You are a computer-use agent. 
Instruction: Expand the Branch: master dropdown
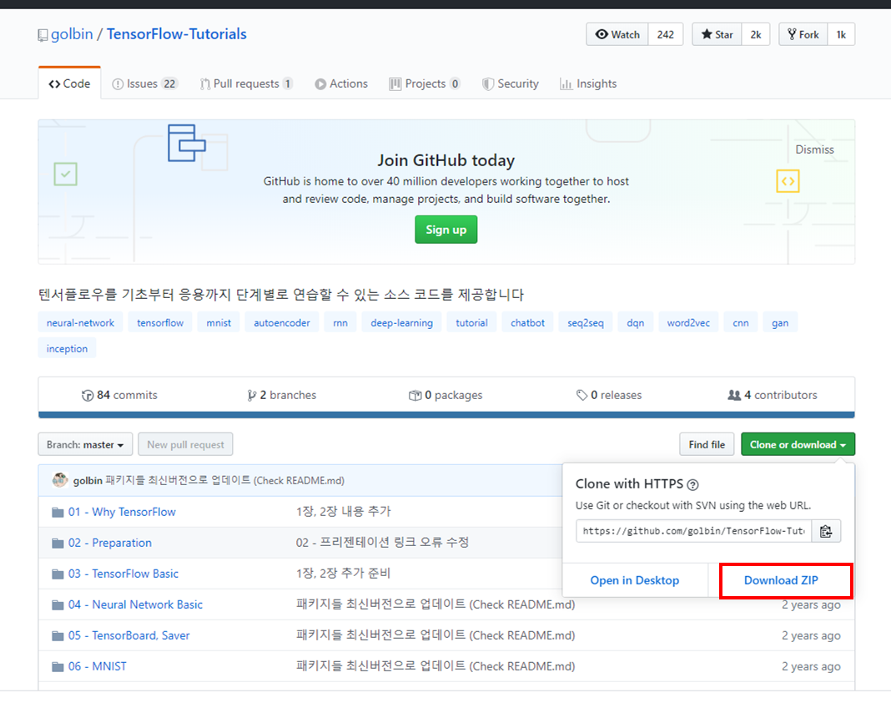coord(85,445)
